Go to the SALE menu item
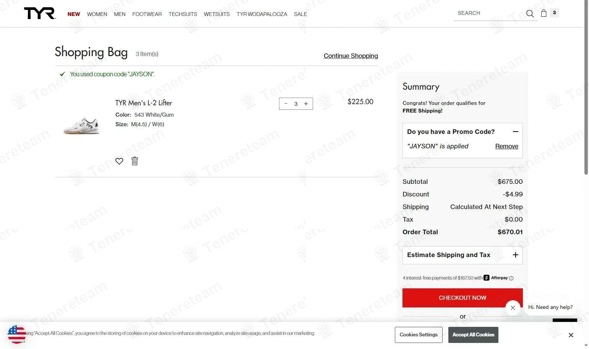The image size is (589, 349). click(300, 14)
